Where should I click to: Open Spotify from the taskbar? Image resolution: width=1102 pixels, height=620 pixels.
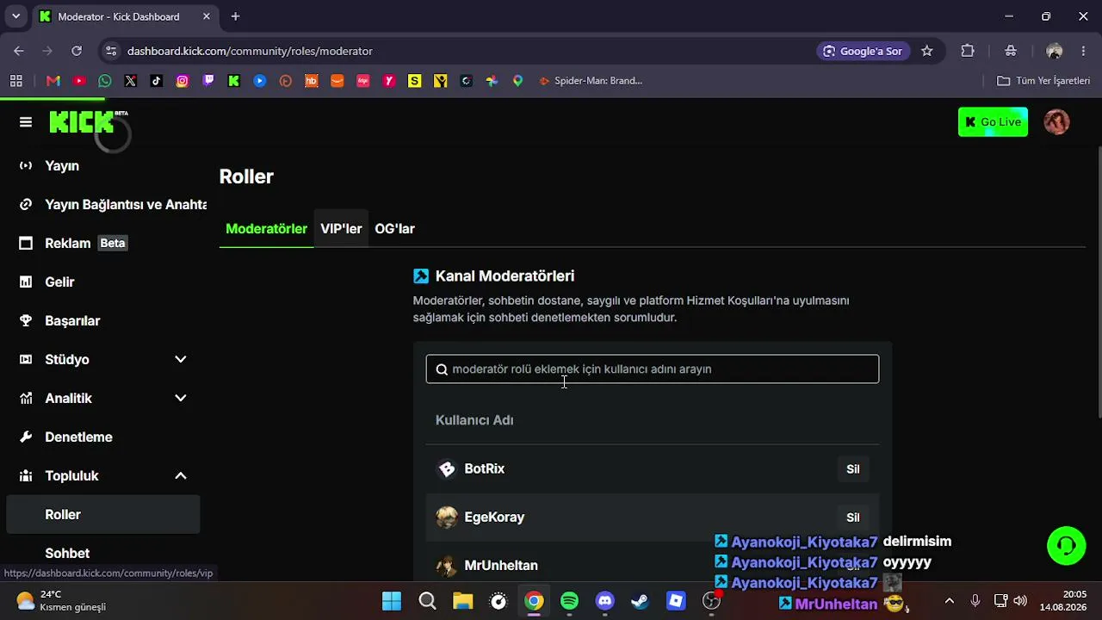point(570,601)
